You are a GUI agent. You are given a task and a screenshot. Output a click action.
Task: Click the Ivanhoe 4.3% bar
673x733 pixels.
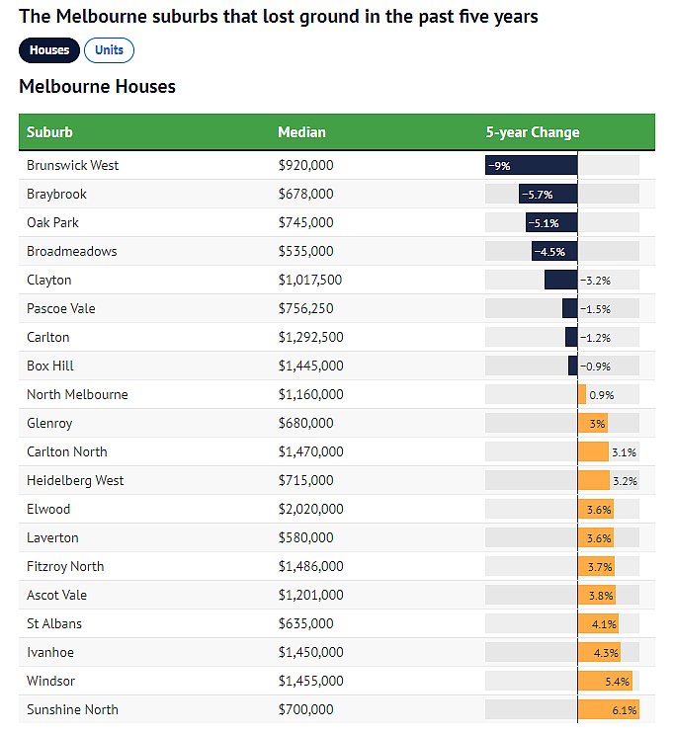600,653
